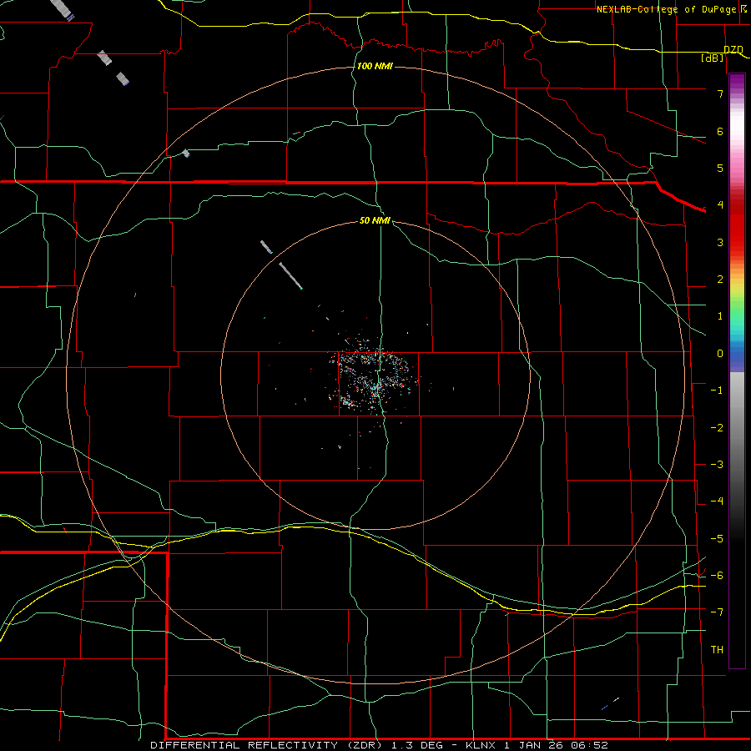Click the 4 dB tick label on legend
751x751 pixels.
tap(720, 205)
